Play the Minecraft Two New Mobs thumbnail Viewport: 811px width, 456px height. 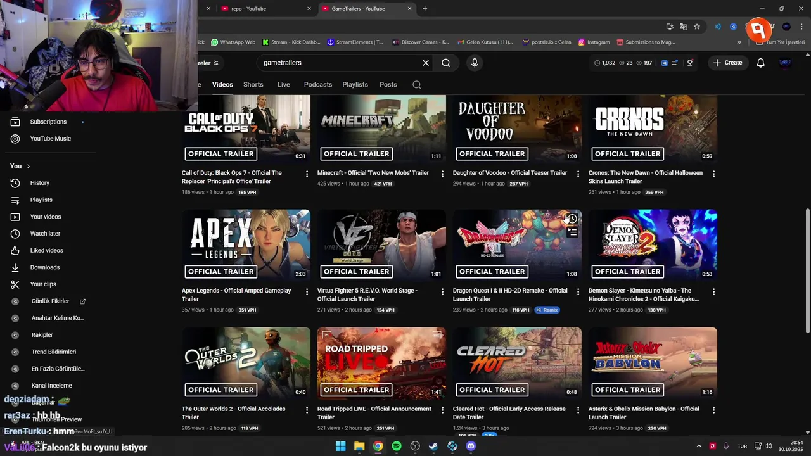click(x=381, y=129)
